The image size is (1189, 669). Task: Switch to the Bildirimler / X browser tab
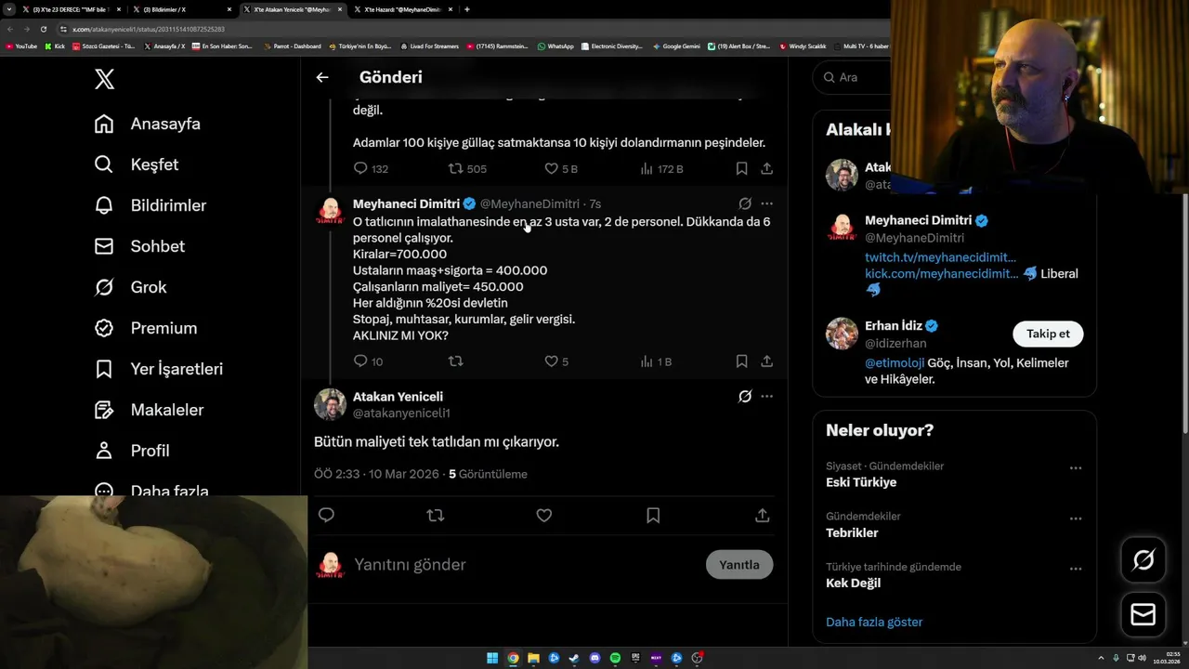(181, 9)
